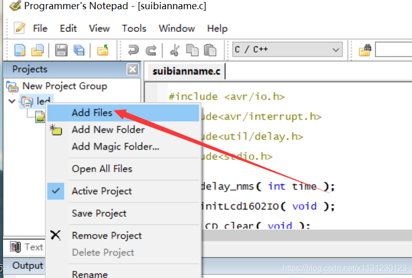Click the Save floppy disk icon
This screenshot has width=412, height=278.
61,50
